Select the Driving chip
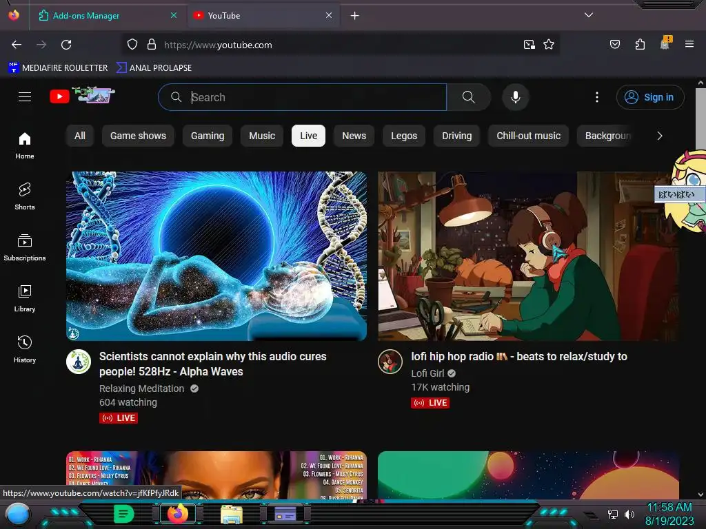706x529 pixels. click(456, 136)
